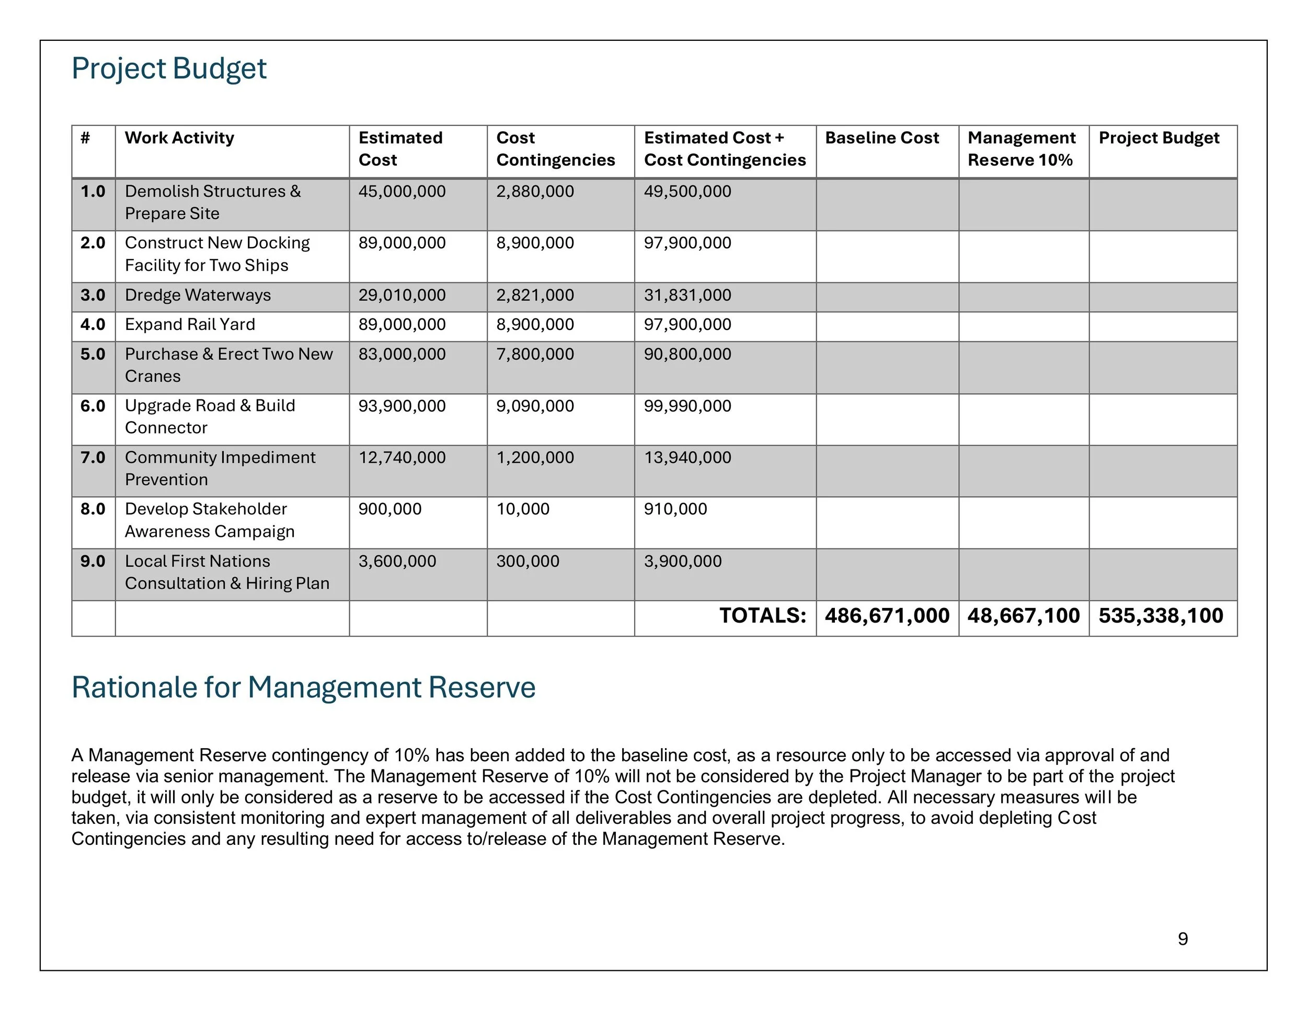The height and width of the screenshot is (1010, 1307).
Task: Select the Work Activity column header
Action: pyautogui.click(x=179, y=138)
